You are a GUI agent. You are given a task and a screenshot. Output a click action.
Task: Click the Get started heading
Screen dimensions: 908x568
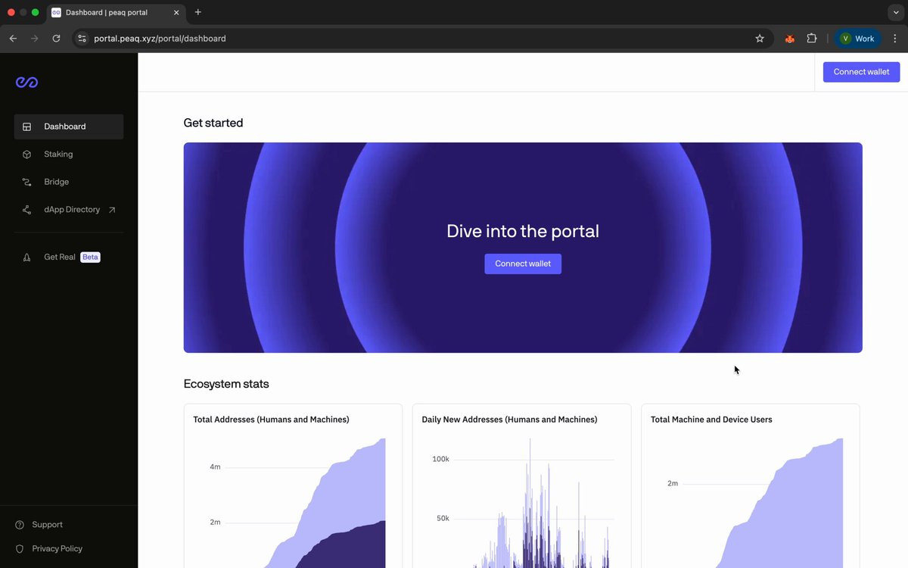click(213, 123)
